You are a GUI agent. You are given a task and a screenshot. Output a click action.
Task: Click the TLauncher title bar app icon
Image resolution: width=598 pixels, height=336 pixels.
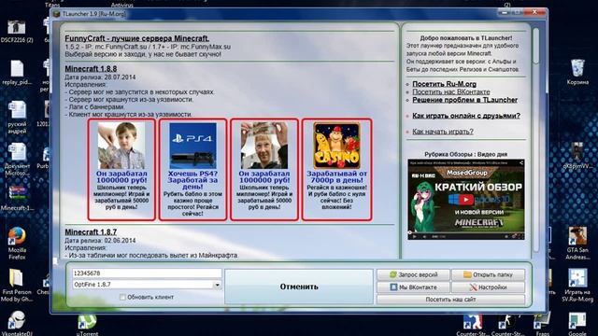pos(57,14)
